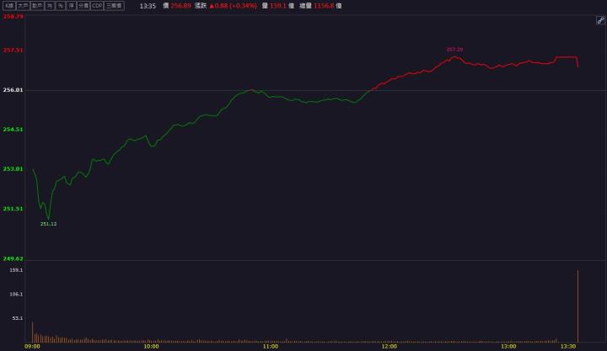Click the ▲0.88 (+0.34%) change value
The height and width of the screenshot is (351, 607).
[233, 6]
